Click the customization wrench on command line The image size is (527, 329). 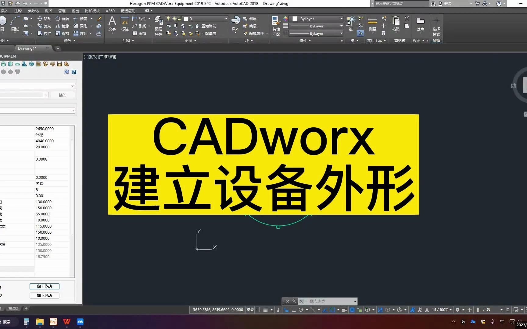tap(294, 301)
